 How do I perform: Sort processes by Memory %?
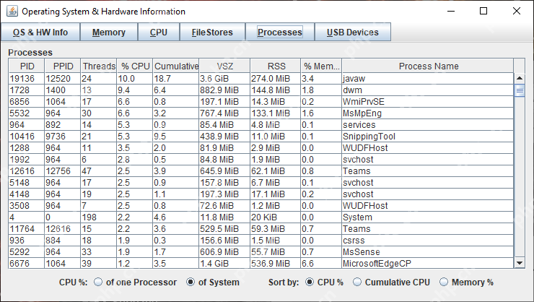pyautogui.click(x=444, y=282)
